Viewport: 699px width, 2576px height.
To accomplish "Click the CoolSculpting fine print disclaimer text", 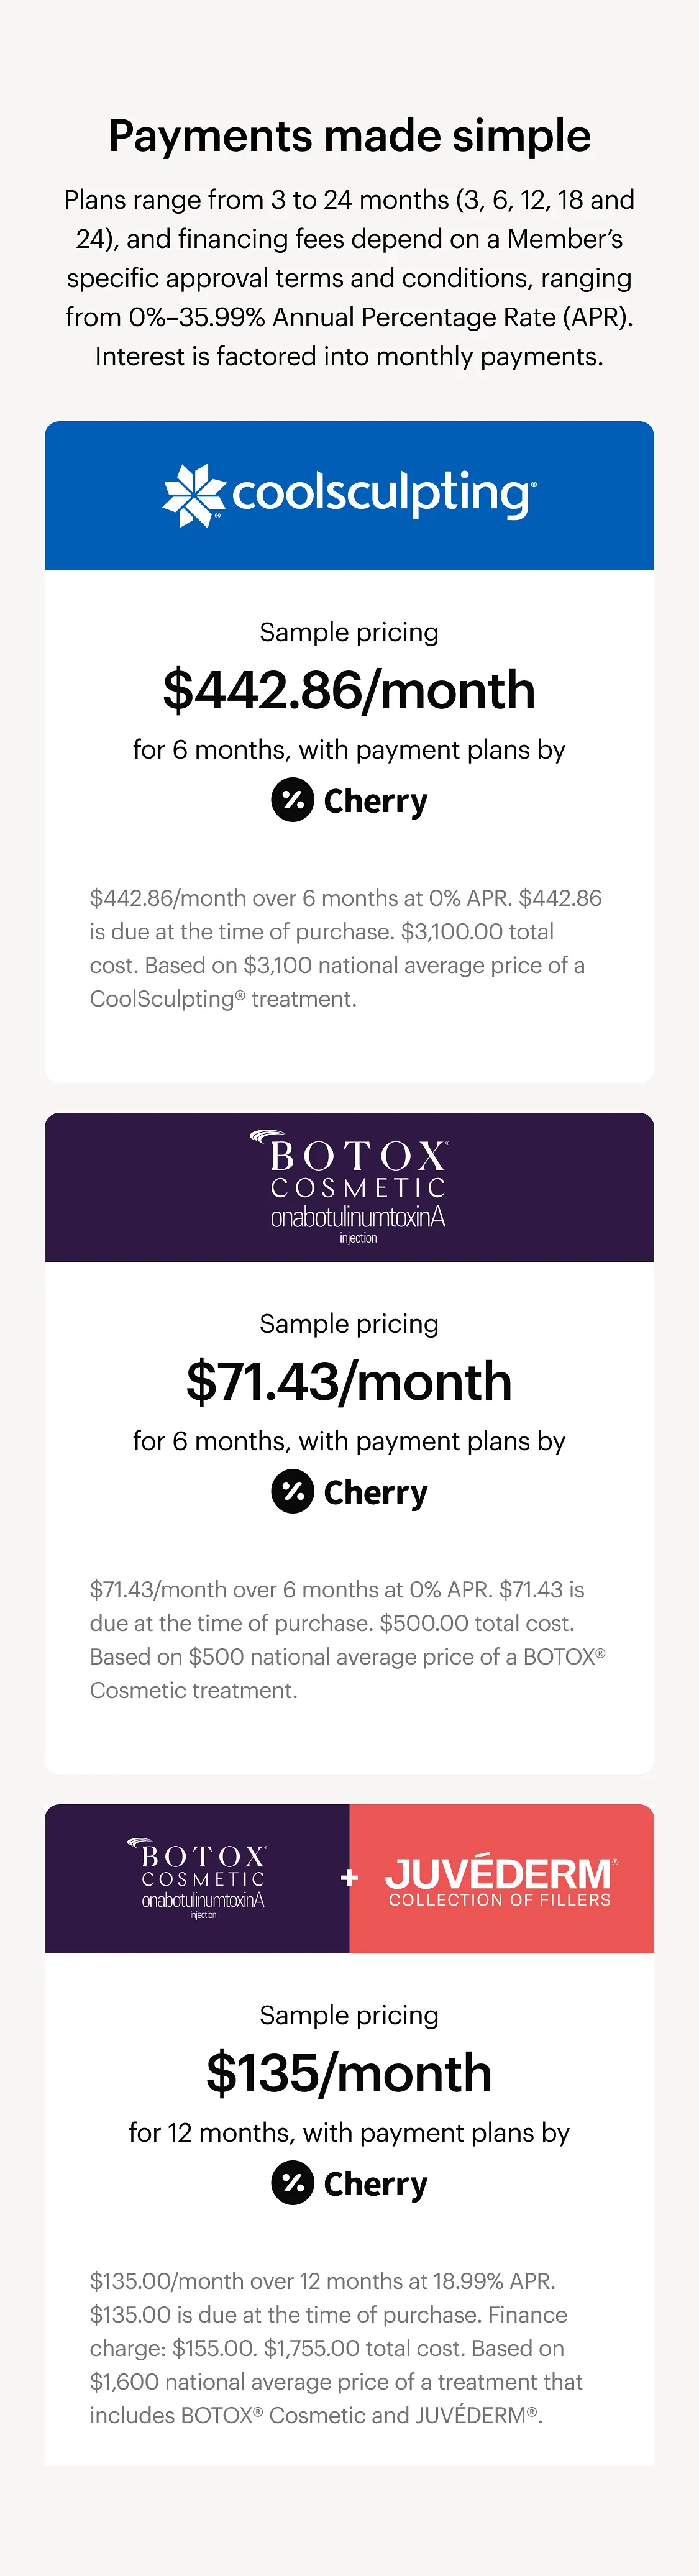I will (345, 948).
